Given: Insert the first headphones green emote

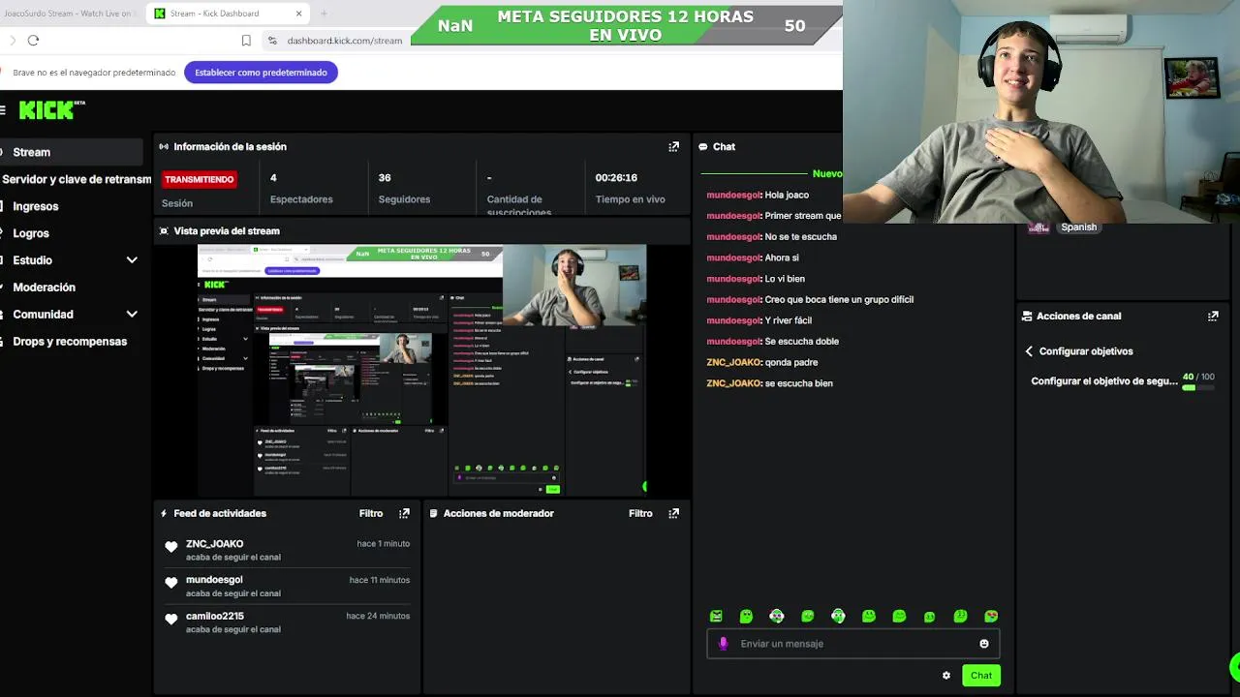Looking at the screenshot, I should pyautogui.click(x=777, y=616).
